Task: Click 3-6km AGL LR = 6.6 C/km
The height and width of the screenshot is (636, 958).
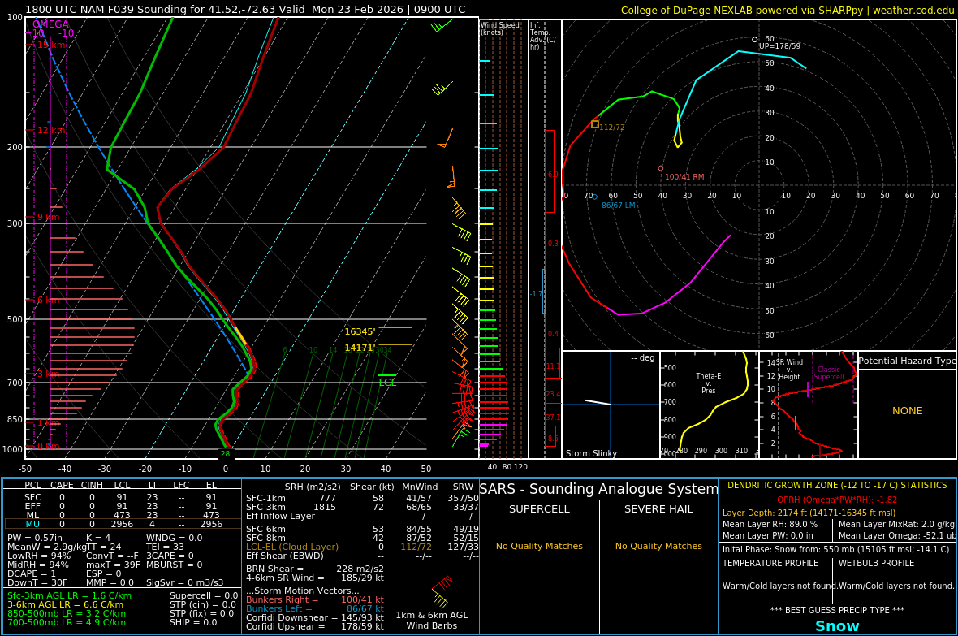Action: pos(65,605)
